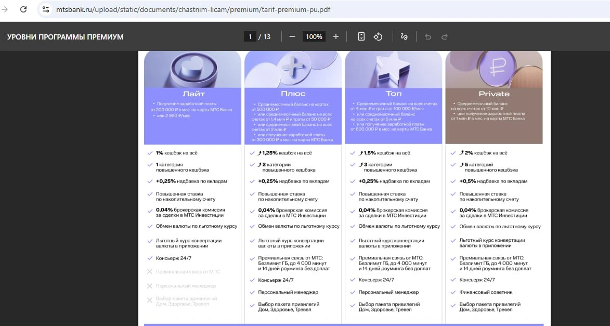Click 'Выбор пакета привилегий' in Private column
610x326 pixels.
[490, 304]
